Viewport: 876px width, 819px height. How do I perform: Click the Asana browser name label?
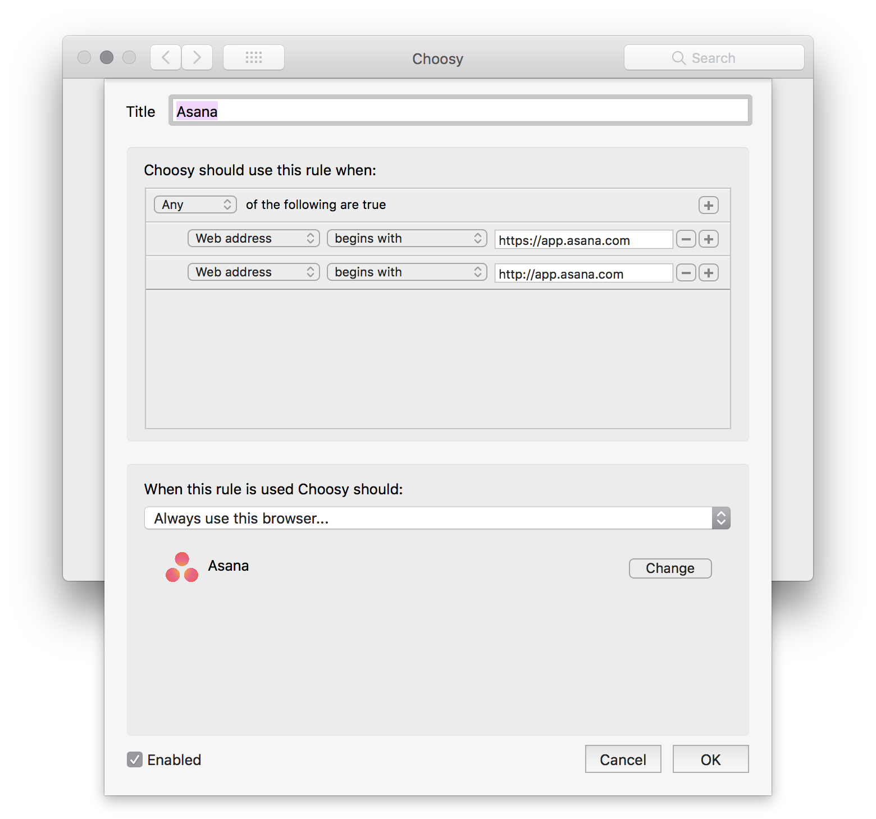[229, 566]
